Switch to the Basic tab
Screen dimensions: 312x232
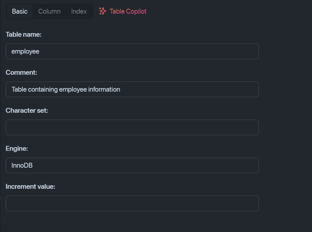[19, 11]
